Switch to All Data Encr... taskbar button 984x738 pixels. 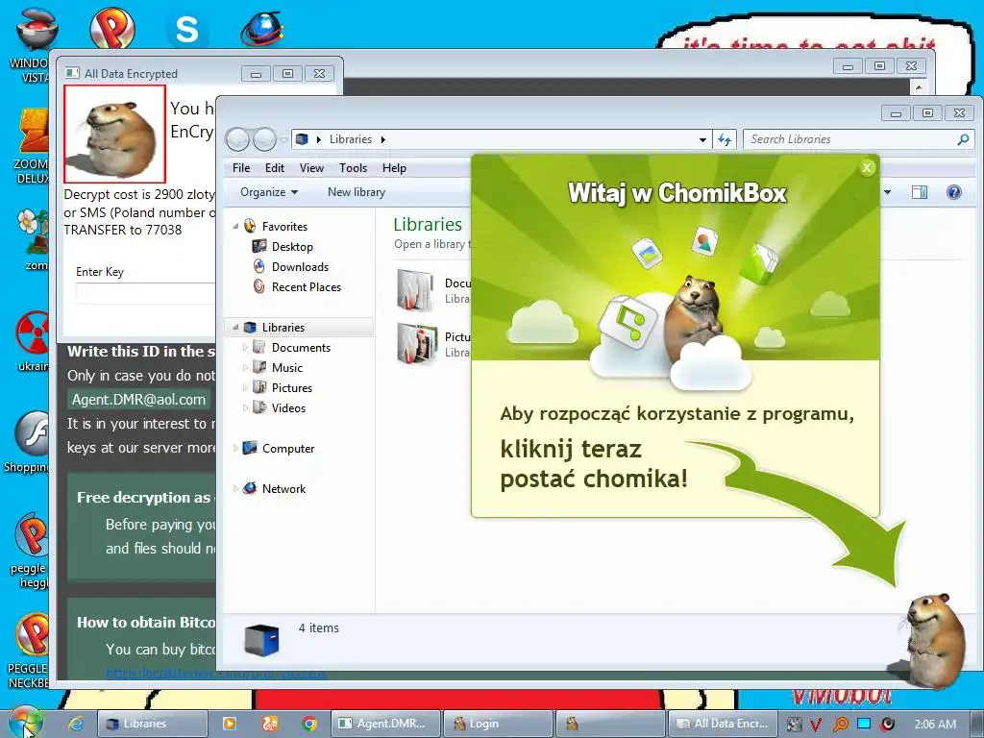pyautogui.click(x=723, y=724)
